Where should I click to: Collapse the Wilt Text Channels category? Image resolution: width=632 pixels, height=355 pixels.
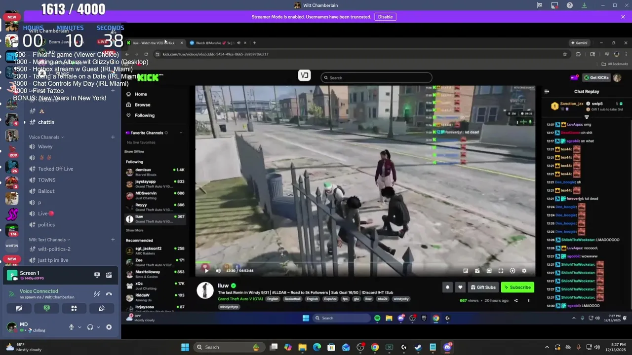coord(49,240)
